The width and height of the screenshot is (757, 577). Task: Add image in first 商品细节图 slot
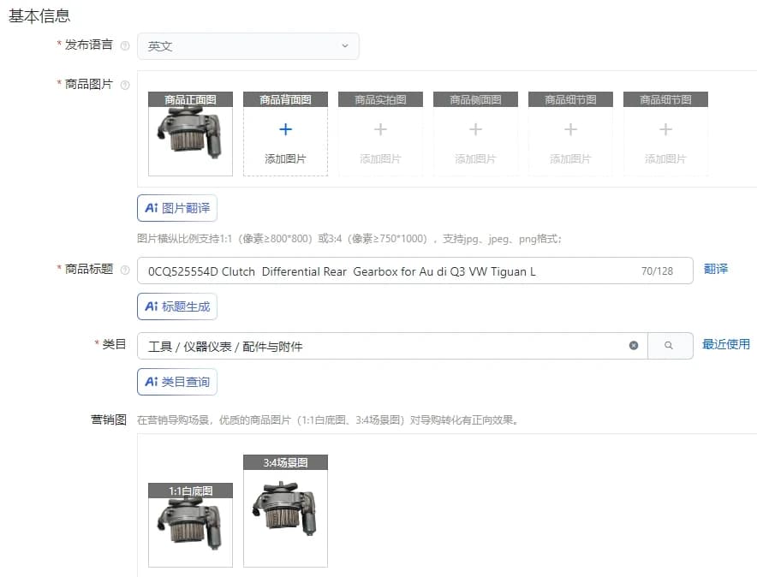pos(570,134)
